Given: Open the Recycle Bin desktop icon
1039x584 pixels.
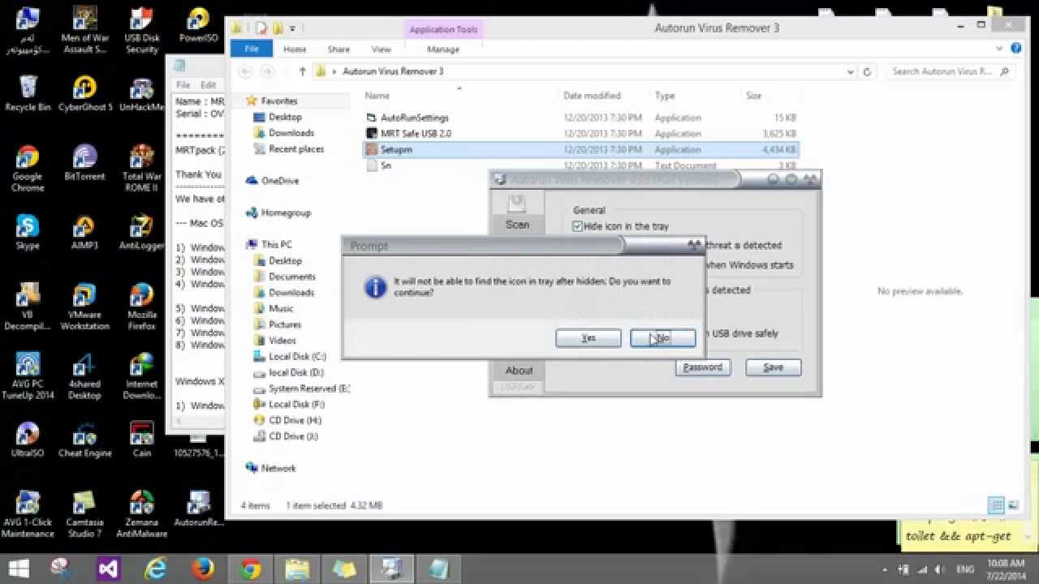Looking at the screenshot, I should point(28,94).
